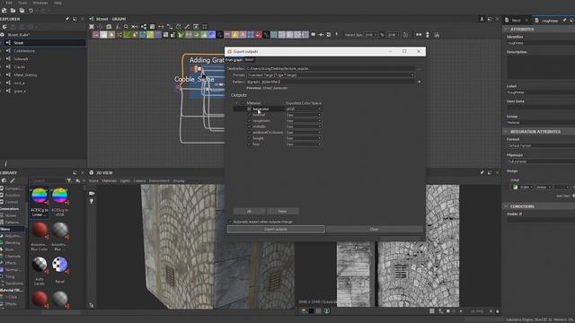Uncheck the height output checkbox

250,138
